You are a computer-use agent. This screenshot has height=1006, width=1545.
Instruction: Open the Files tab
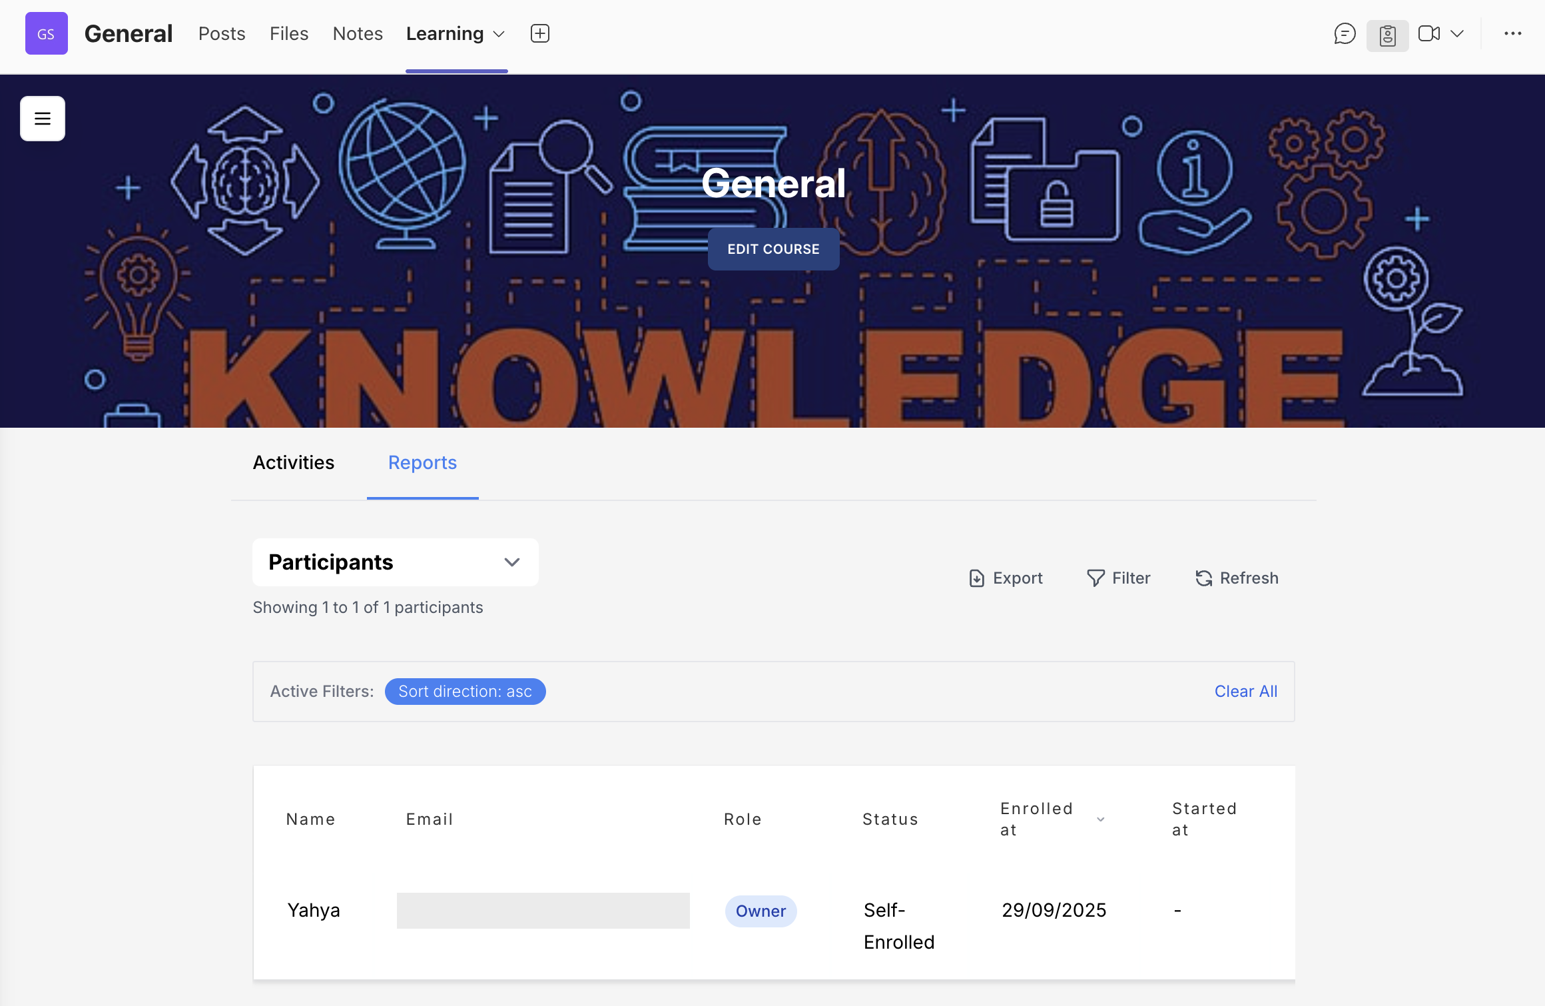pyautogui.click(x=289, y=33)
